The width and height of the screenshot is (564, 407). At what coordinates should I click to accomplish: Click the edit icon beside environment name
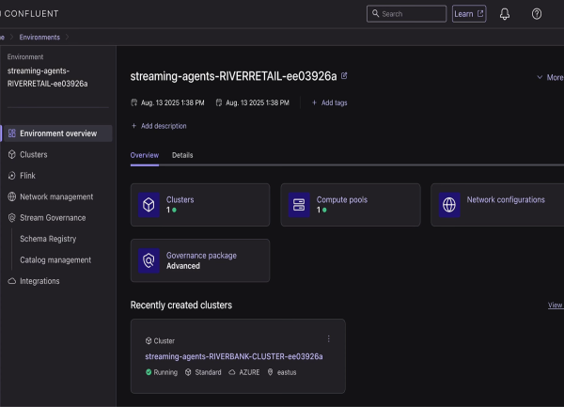pos(344,75)
